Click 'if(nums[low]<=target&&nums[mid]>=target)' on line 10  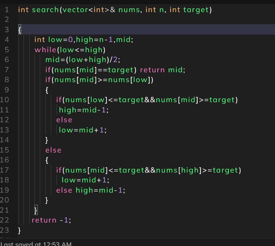pyautogui.click(x=147, y=100)
